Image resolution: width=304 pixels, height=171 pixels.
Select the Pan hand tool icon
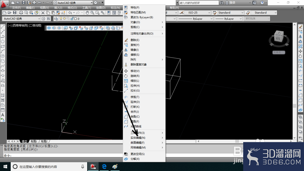click(87, 12)
